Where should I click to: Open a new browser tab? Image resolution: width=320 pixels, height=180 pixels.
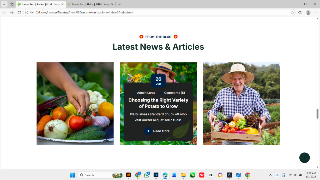pos(120,4)
